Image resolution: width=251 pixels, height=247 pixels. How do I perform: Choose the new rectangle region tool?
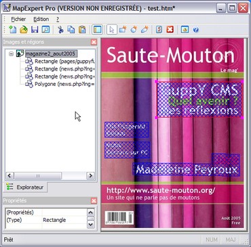coord(123,30)
